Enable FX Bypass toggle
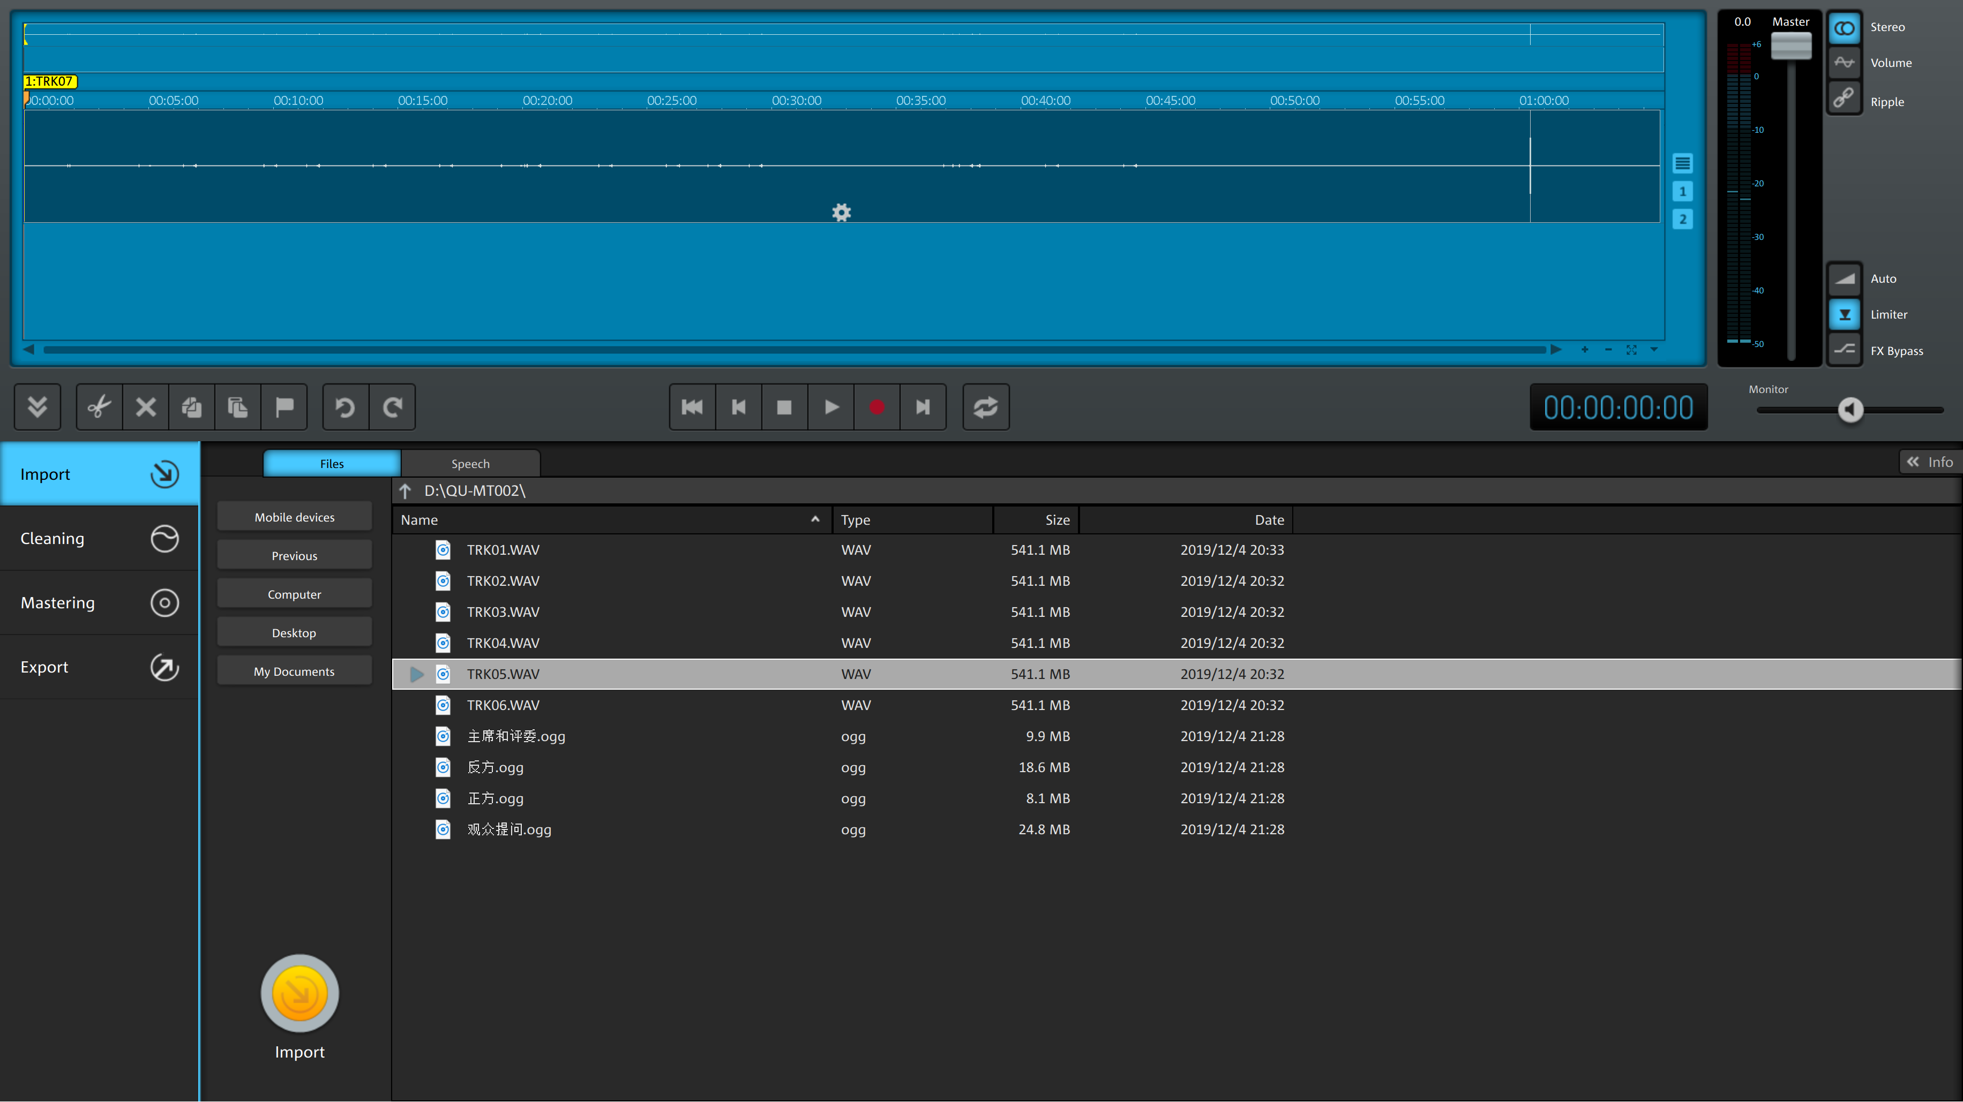 coord(1844,350)
